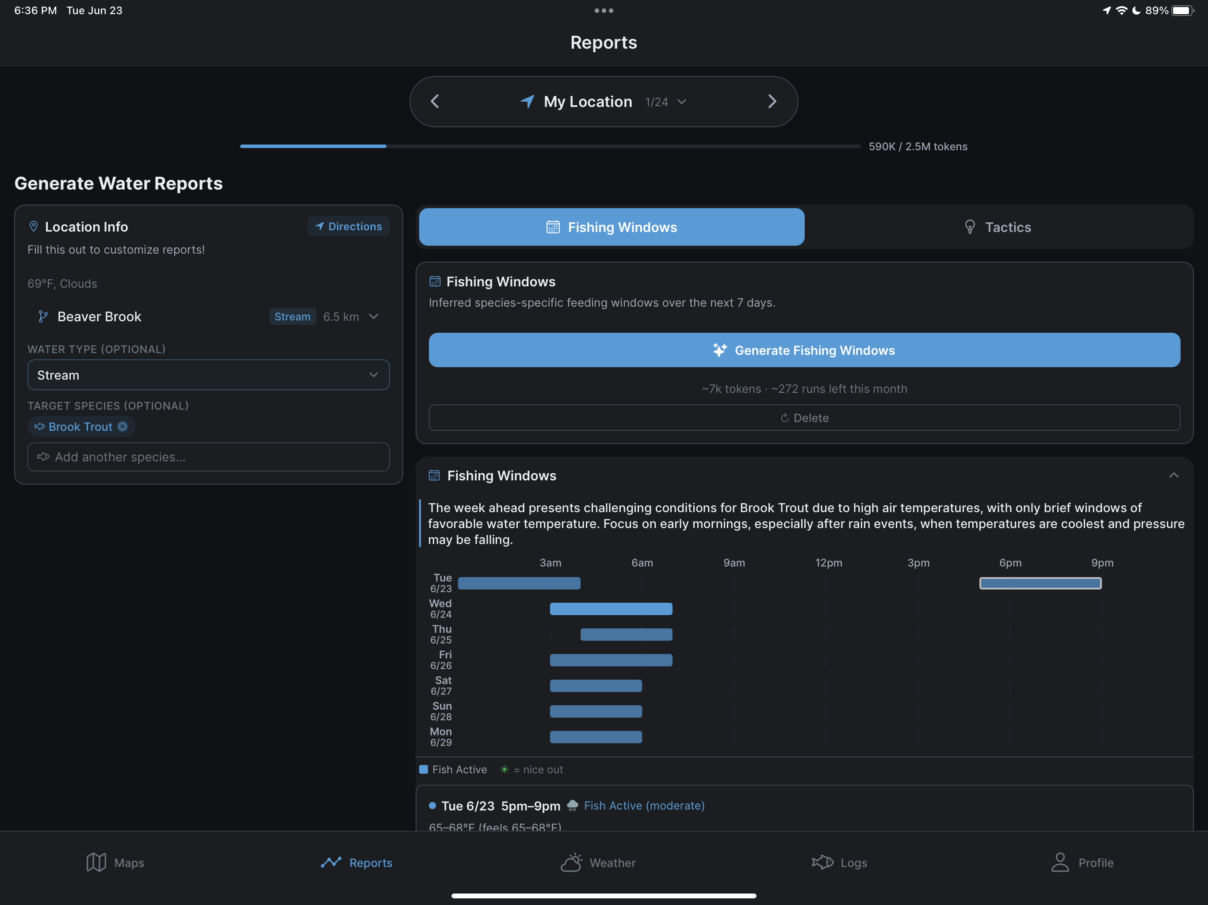Tap the calendar icon in the Fishing Windows tab

tap(553, 227)
